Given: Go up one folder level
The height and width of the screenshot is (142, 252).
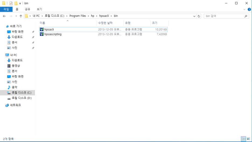Looking at the screenshot, I should tap(21, 16).
